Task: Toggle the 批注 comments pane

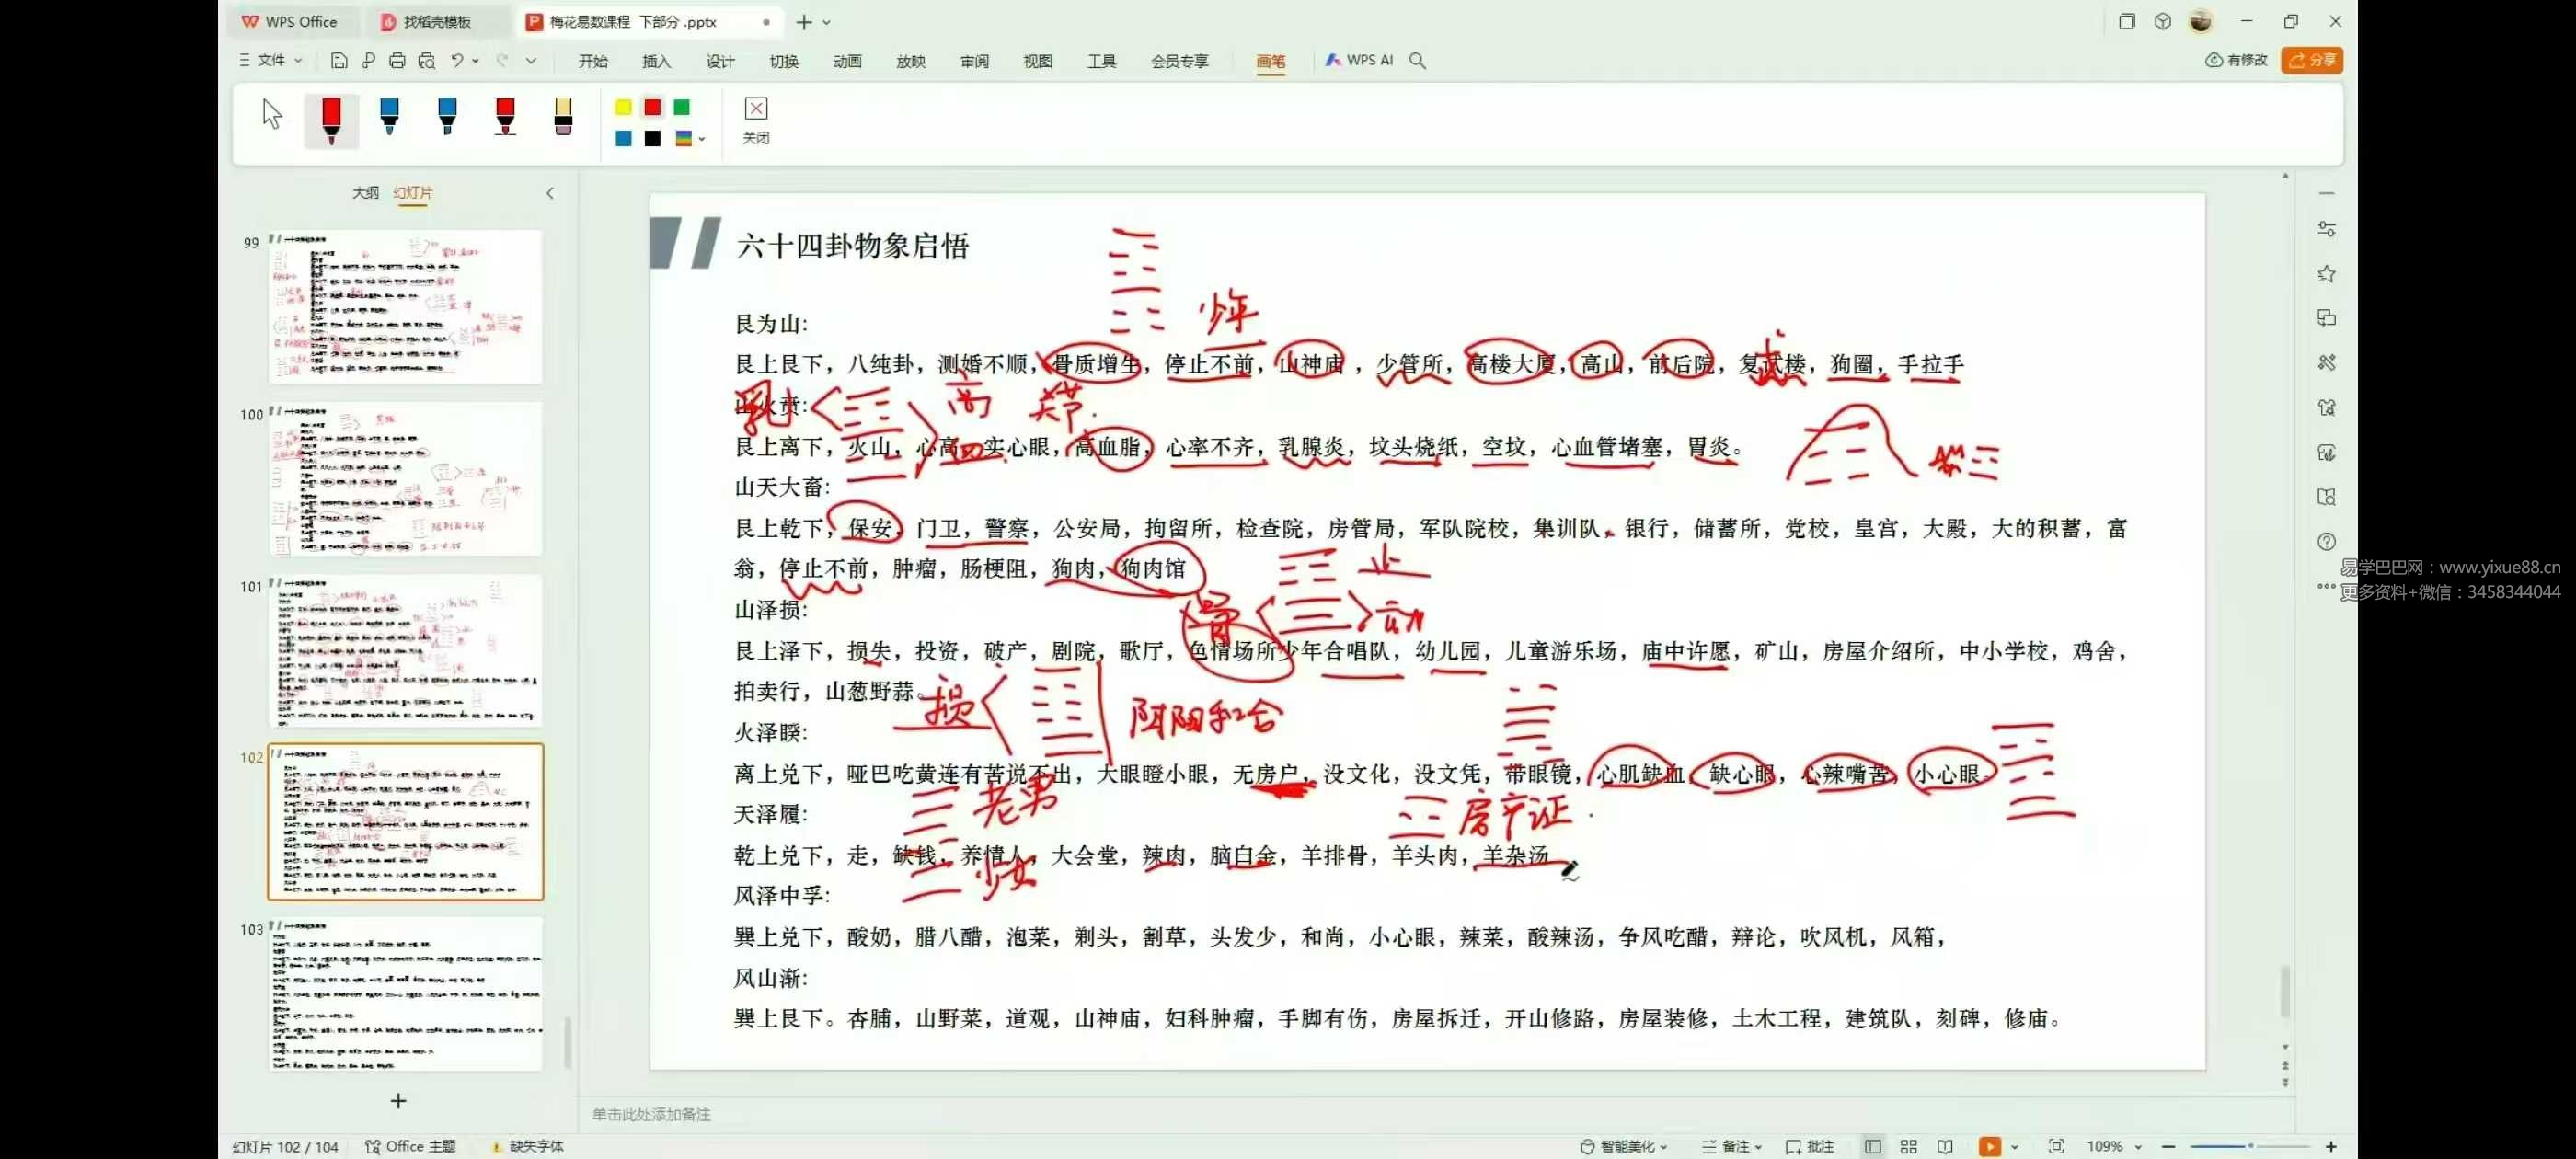Action: [1811, 1146]
